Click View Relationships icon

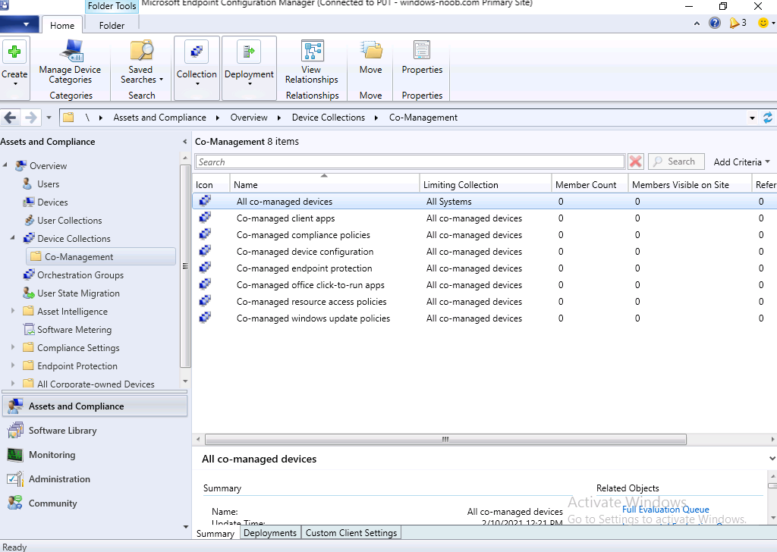[312, 51]
